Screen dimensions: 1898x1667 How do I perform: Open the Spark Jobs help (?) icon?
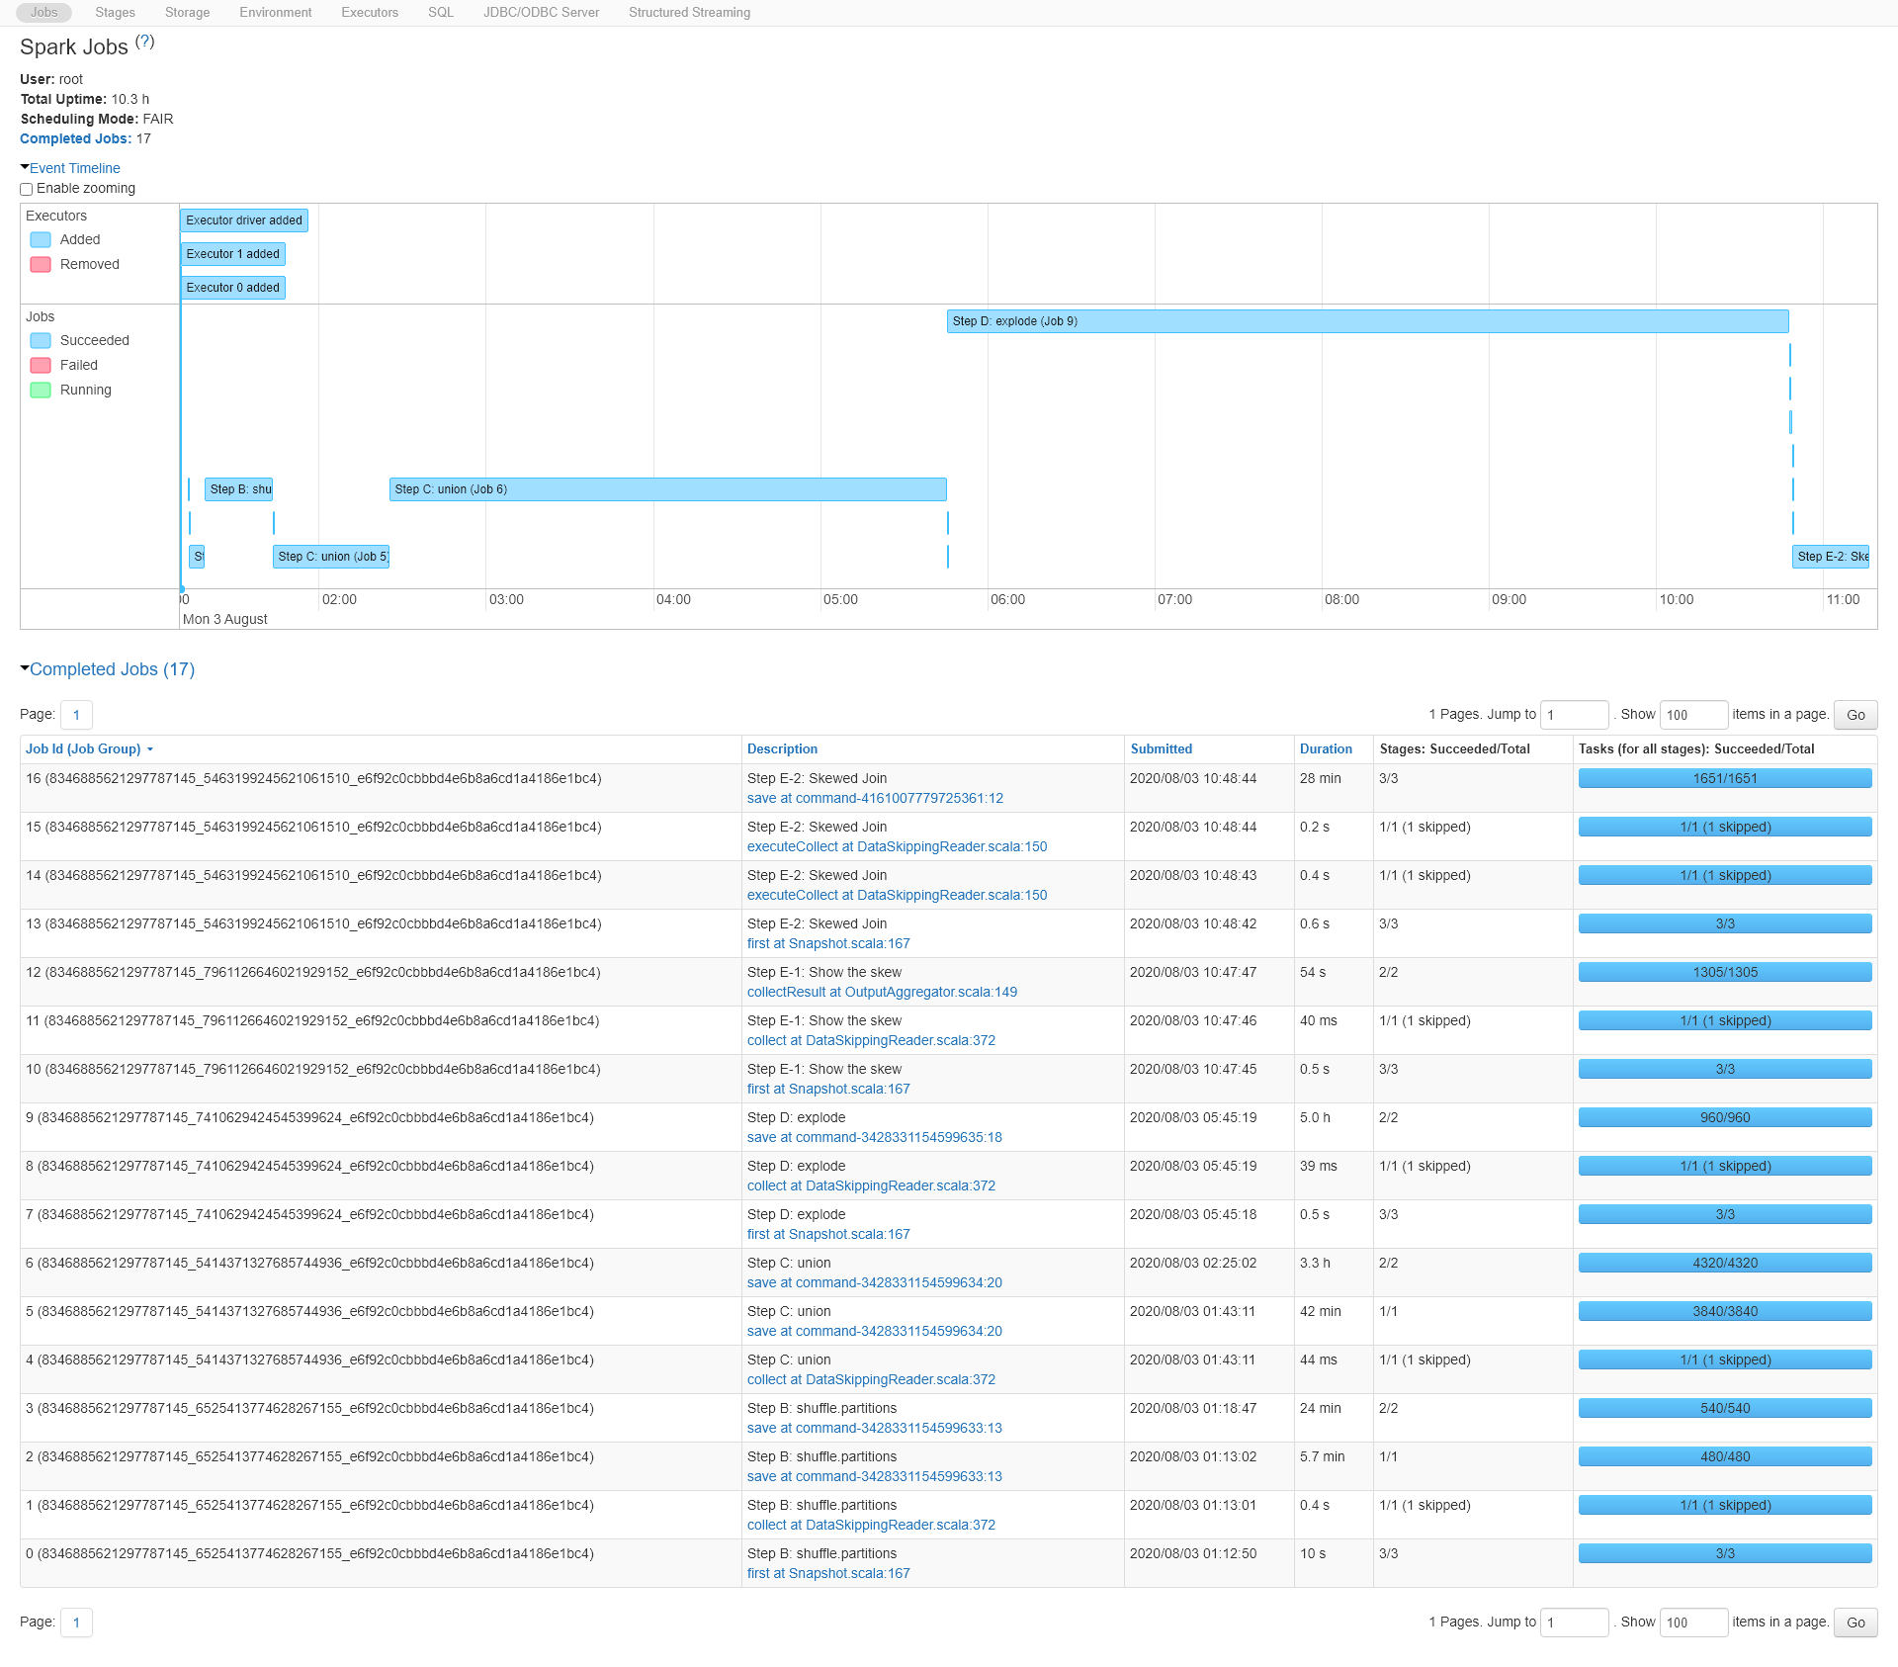click(x=145, y=42)
